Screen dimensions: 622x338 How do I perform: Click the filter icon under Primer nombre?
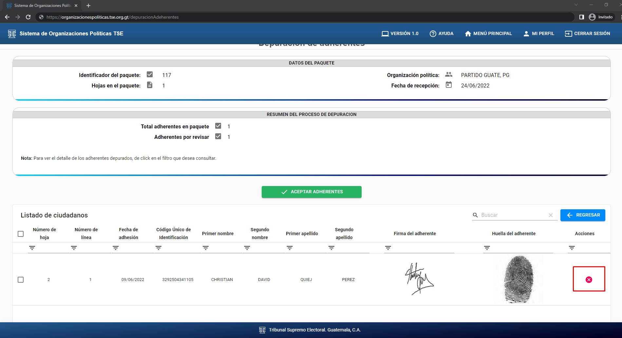(x=206, y=248)
